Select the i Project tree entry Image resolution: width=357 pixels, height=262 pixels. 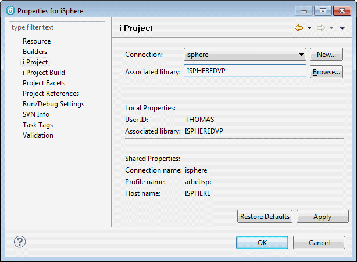[35, 62]
